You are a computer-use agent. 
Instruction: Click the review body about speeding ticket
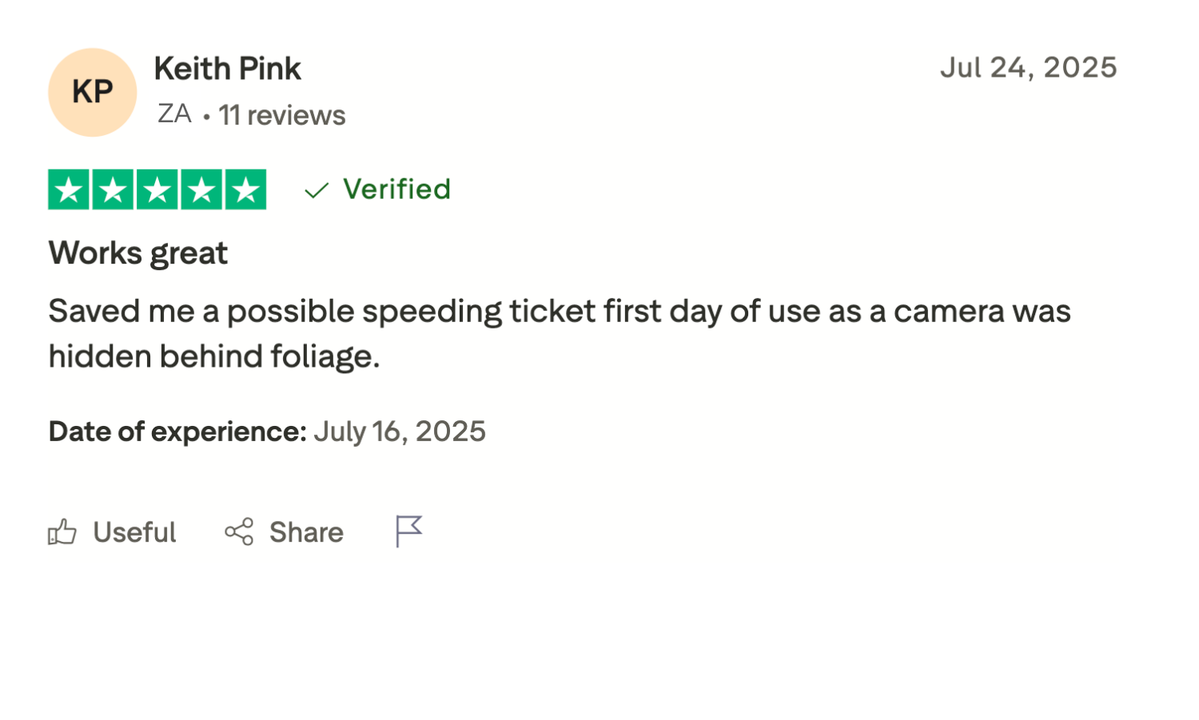(560, 333)
